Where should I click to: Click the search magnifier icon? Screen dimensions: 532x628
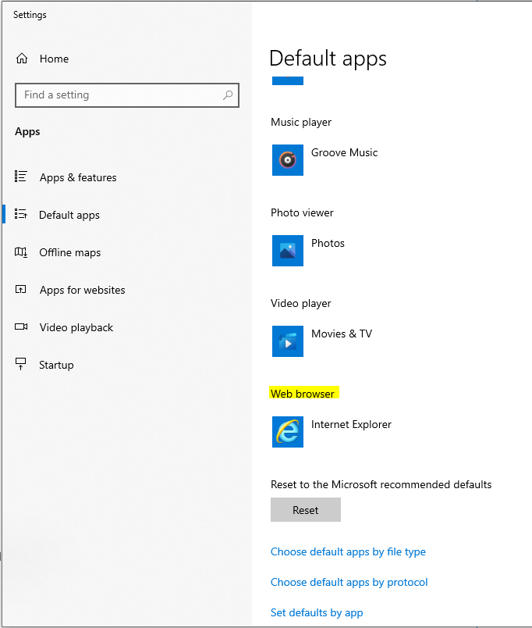click(228, 95)
